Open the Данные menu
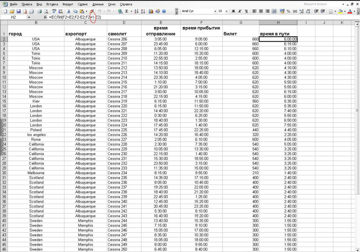Image resolution: width=360 pixels, height=252 pixels. tap(98, 4)
